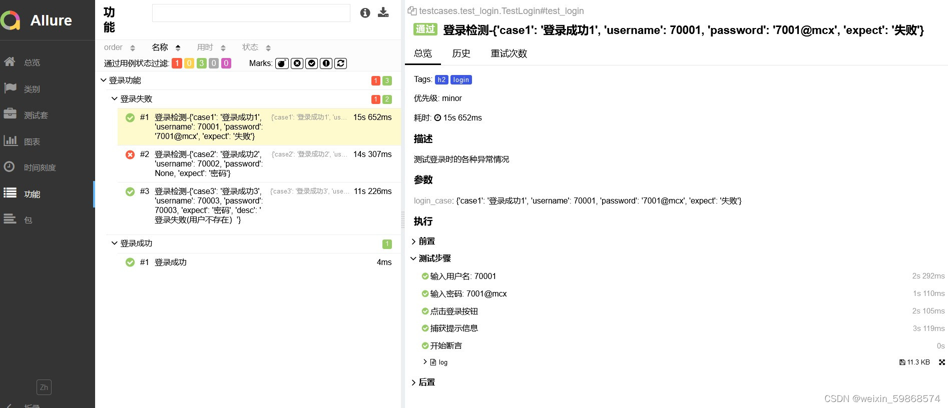This screenshot has width=948, height=408.
Task: Click the flag icon beside 类别
Action: 10,88
